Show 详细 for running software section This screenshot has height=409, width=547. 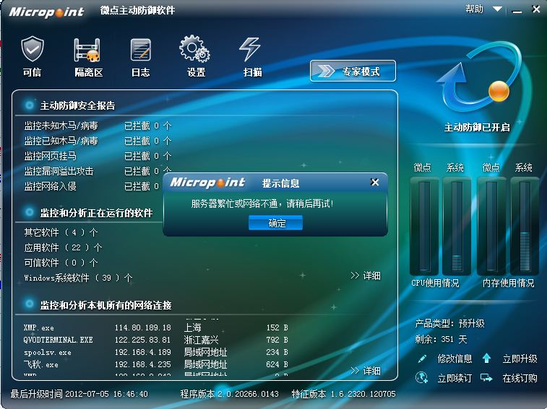tap(366, 276)
